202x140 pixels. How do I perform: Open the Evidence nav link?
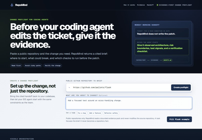(141, 5)
